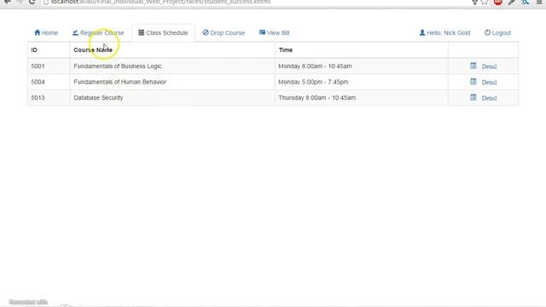
Task: Click the detail icon in row 5004
Action: coord(473,82)
